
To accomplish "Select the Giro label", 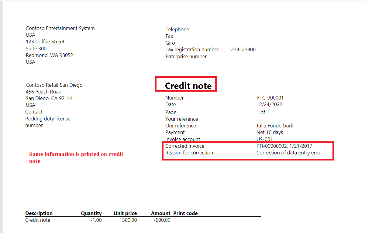I will pyautogui.click(x=170, y=43).
